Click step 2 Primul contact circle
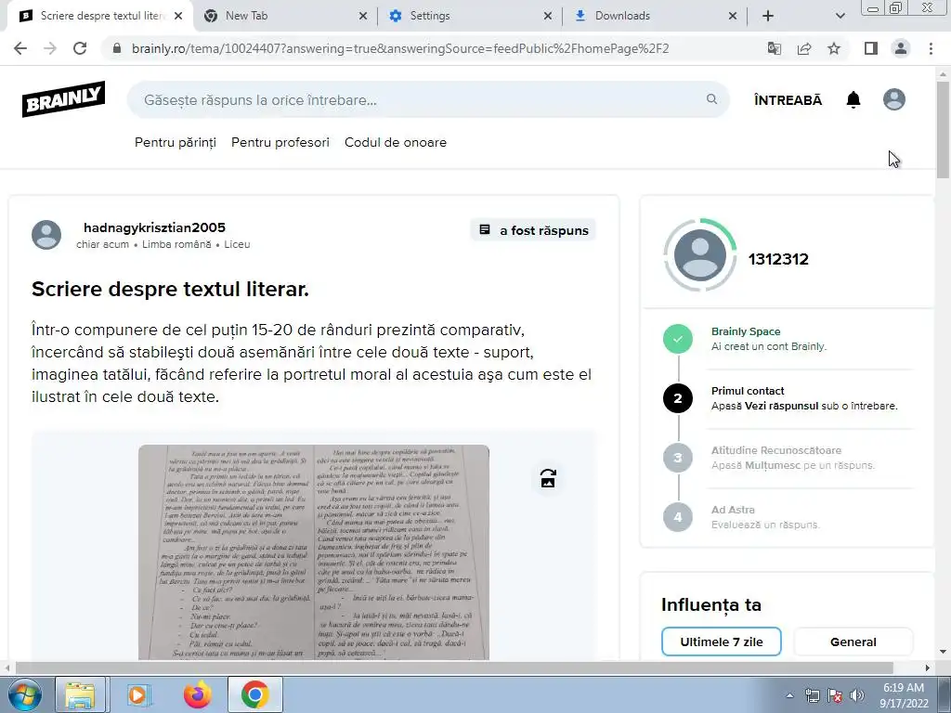 [677, 398]
